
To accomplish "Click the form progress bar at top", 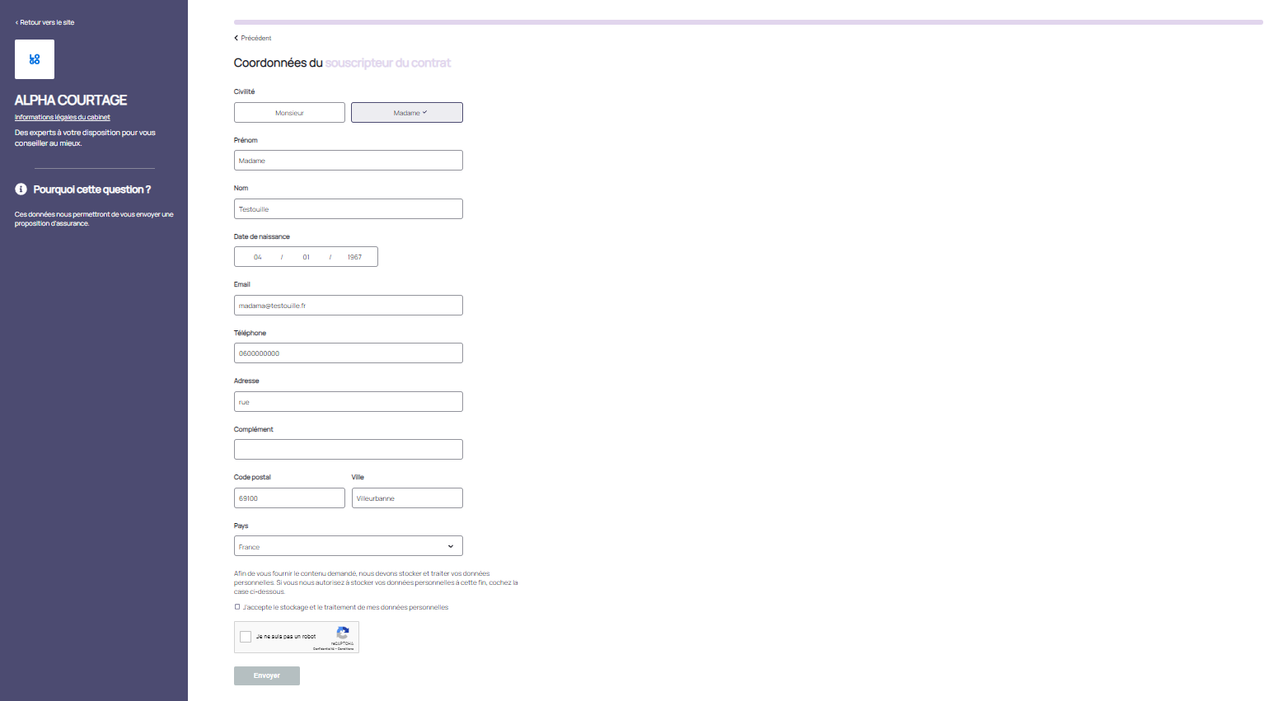I will (747, 22).
